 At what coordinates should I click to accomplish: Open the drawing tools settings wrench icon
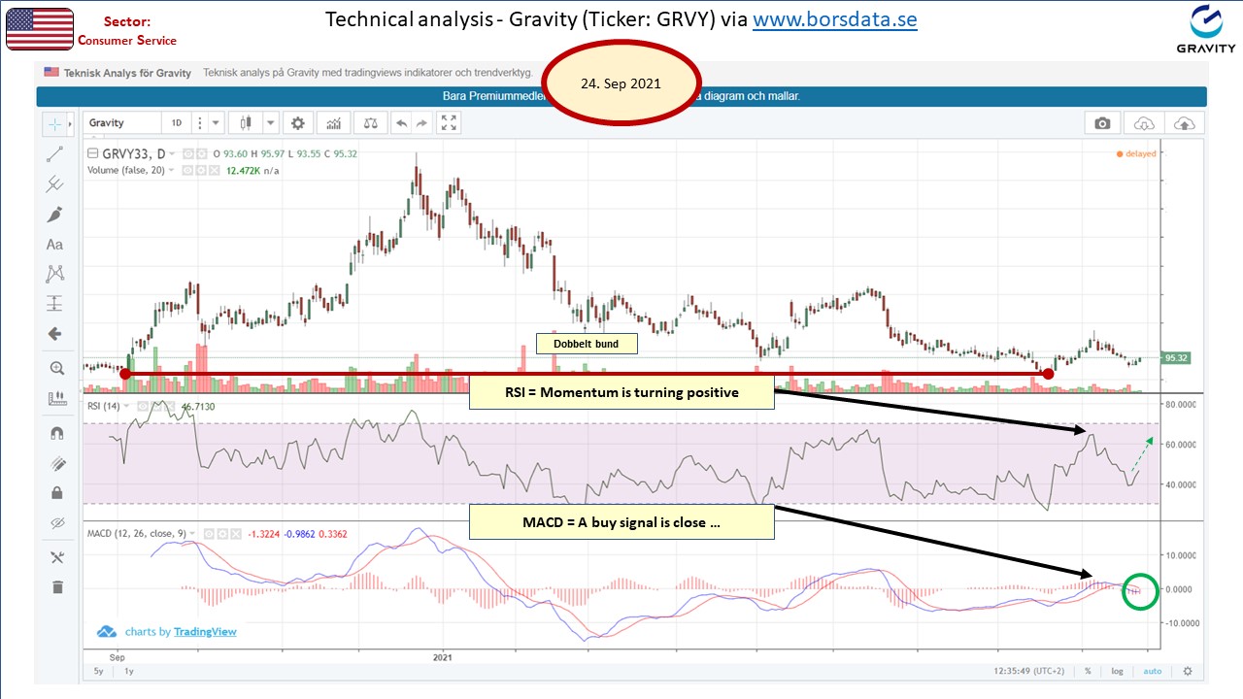(55, 557)
